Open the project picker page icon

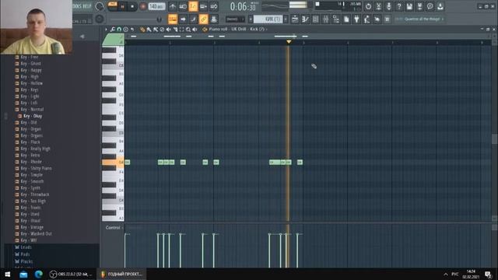(x=346, y=19)
